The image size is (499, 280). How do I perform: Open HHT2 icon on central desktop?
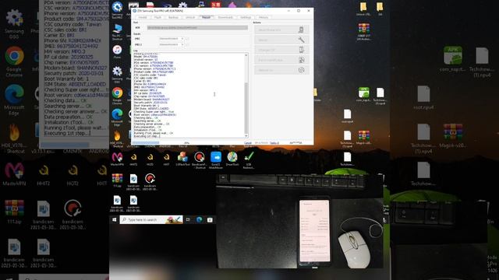click(133, 159)
